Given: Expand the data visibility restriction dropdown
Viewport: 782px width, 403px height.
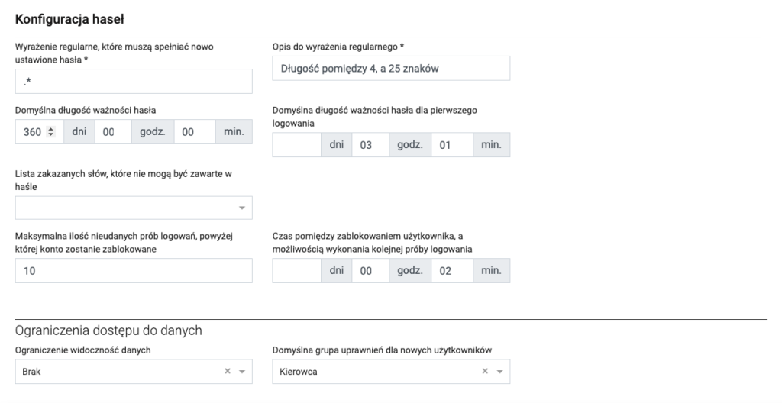Looking at the screenshot, I should pyautogui.click(x=242, y=372).
